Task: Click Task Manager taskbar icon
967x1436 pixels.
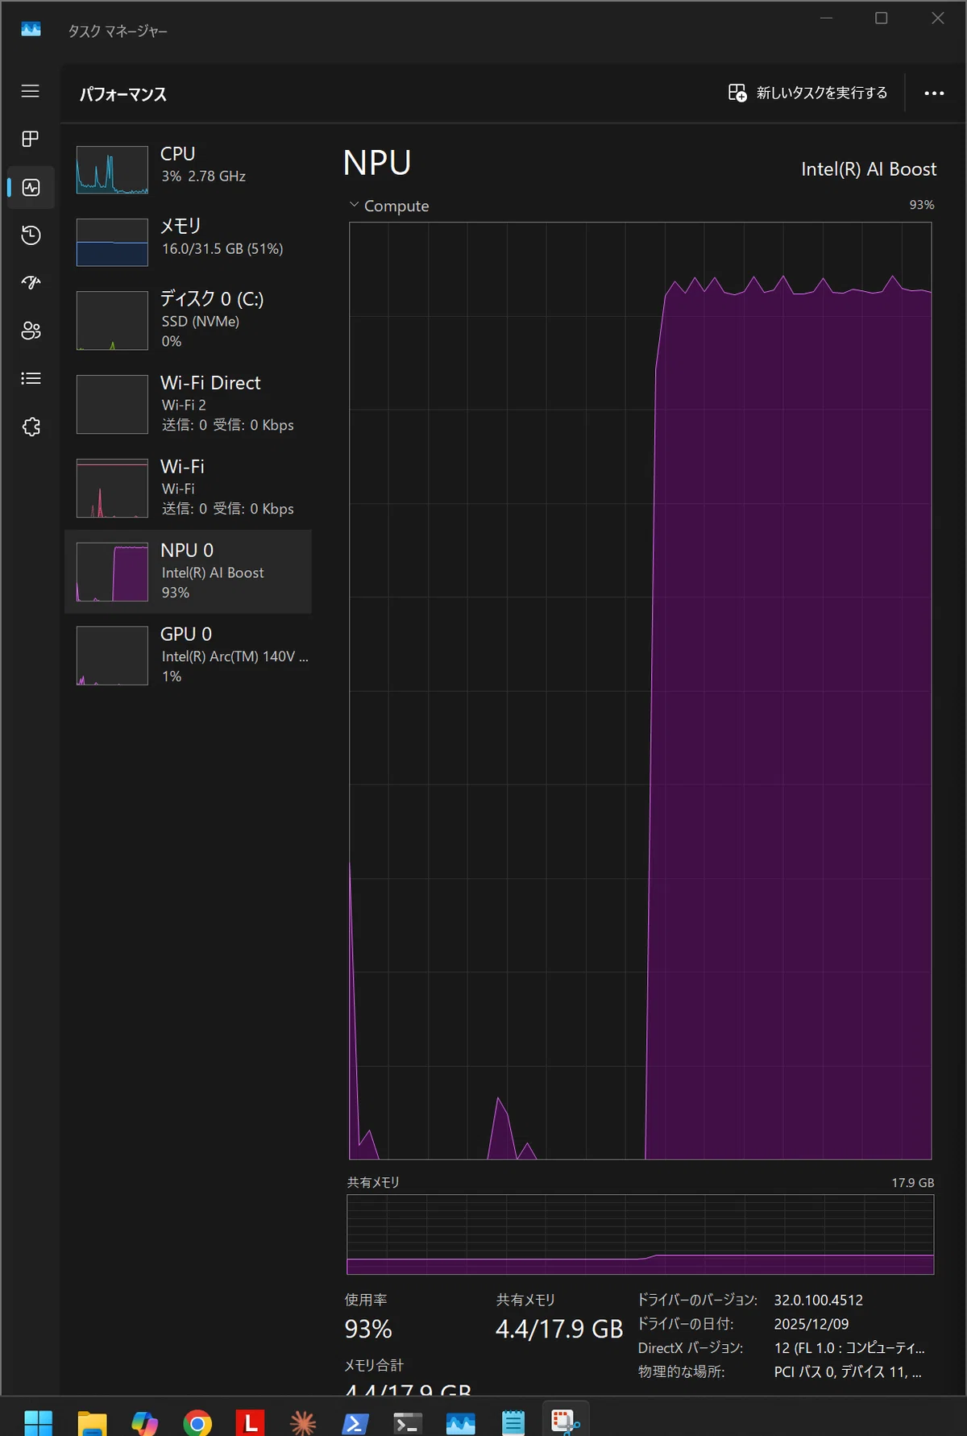Action: (460, 1423)
